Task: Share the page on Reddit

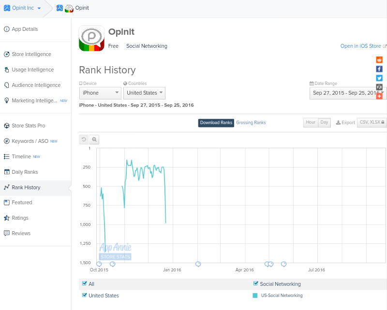Action: tap(379, 60)
